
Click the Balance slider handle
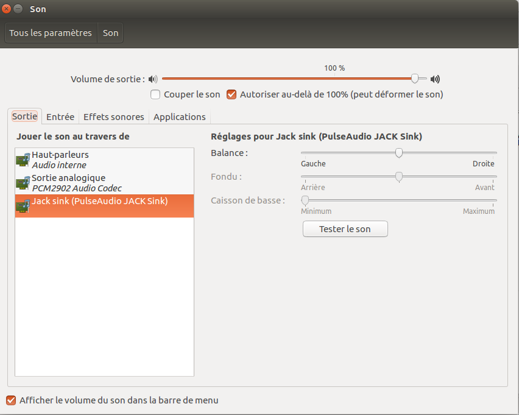coord(399,153)
